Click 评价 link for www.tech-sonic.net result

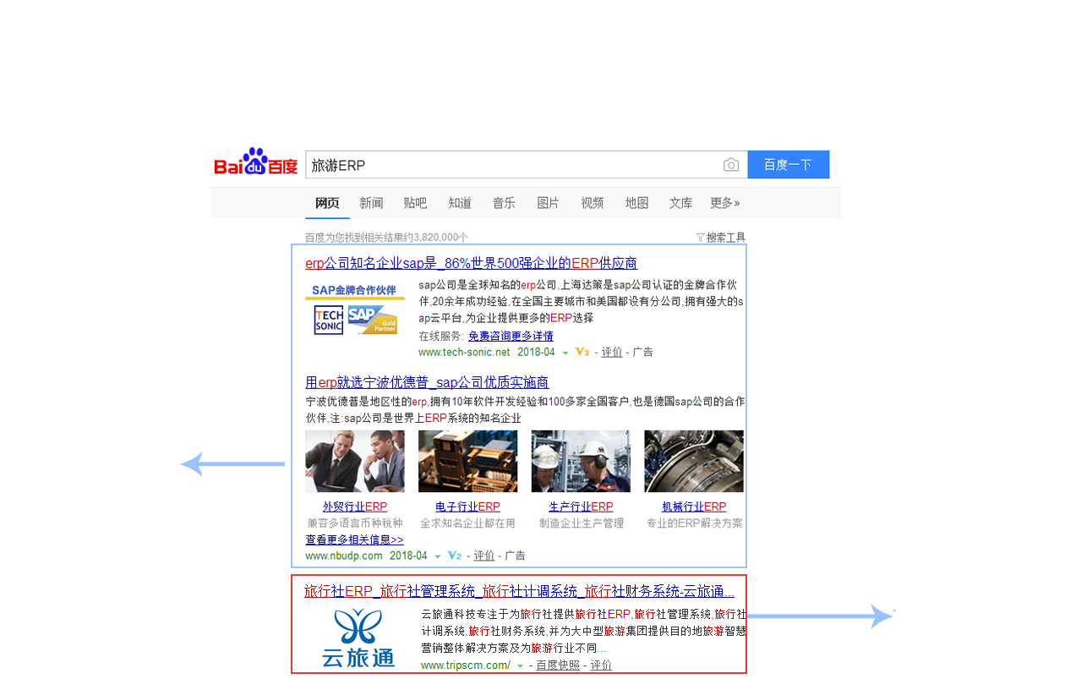[612, 352]
